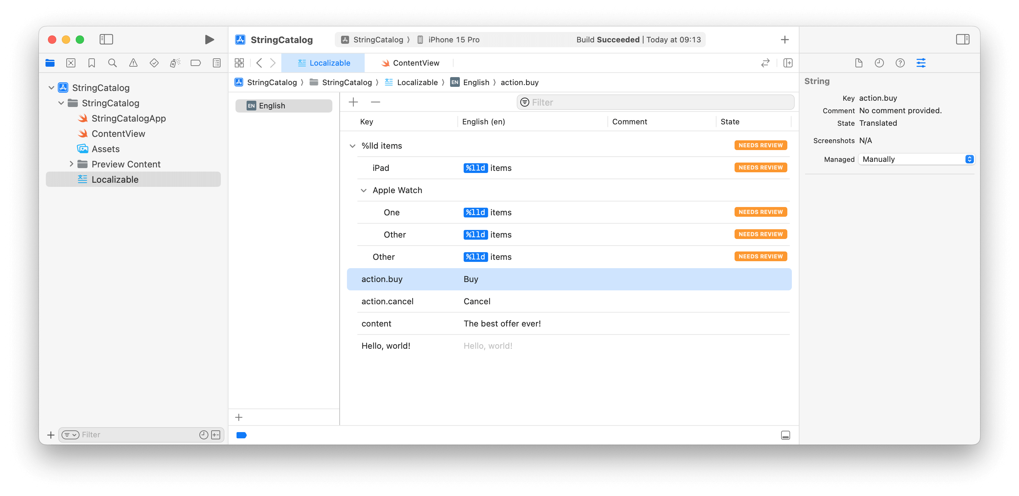Click the navigator Filter field
The image size is (1019, 496).
[x=141, y=435]
